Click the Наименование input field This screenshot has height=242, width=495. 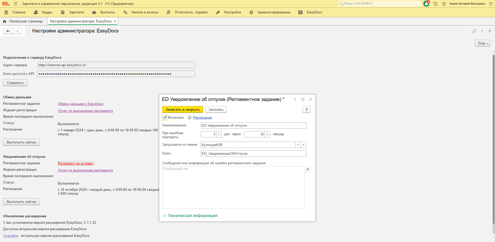(x=253, y=126)
